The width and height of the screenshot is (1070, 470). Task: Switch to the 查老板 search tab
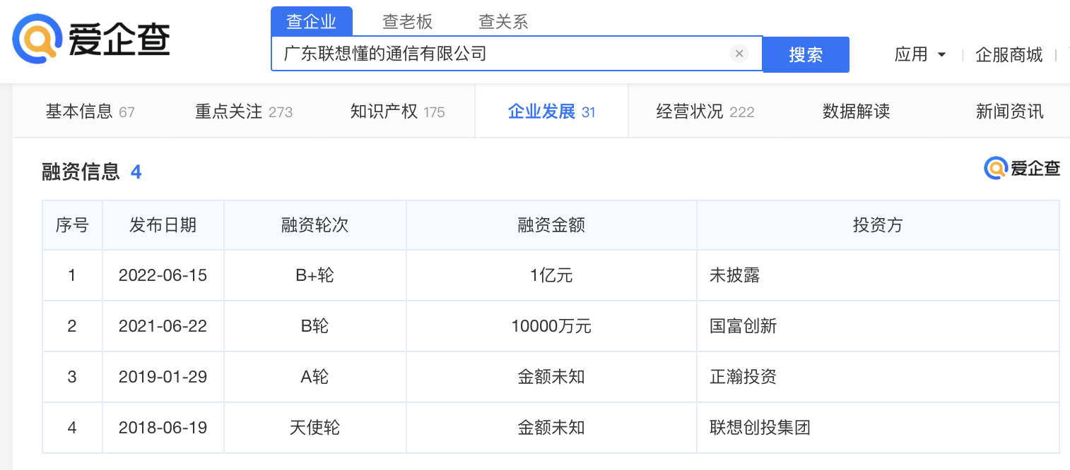[x=408, y=22]
